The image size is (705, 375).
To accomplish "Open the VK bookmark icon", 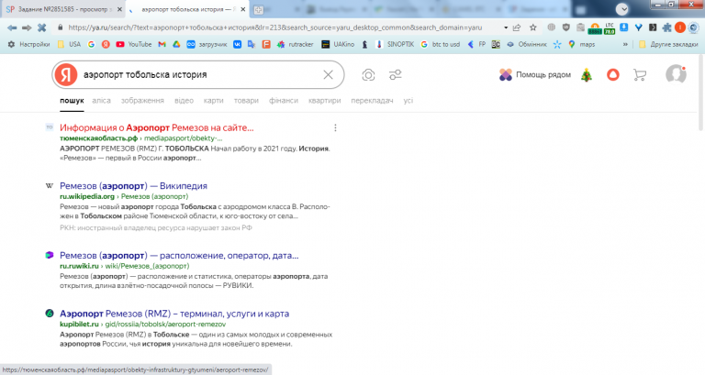I will point(237,44).
